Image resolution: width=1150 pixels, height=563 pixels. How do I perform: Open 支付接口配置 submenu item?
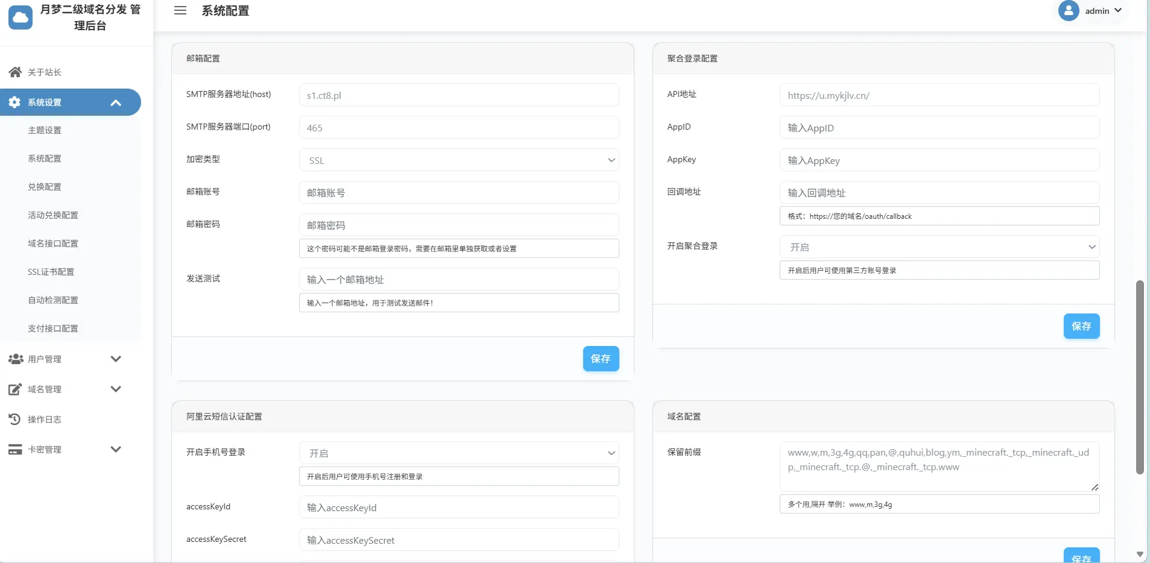(x=53, y=329)
